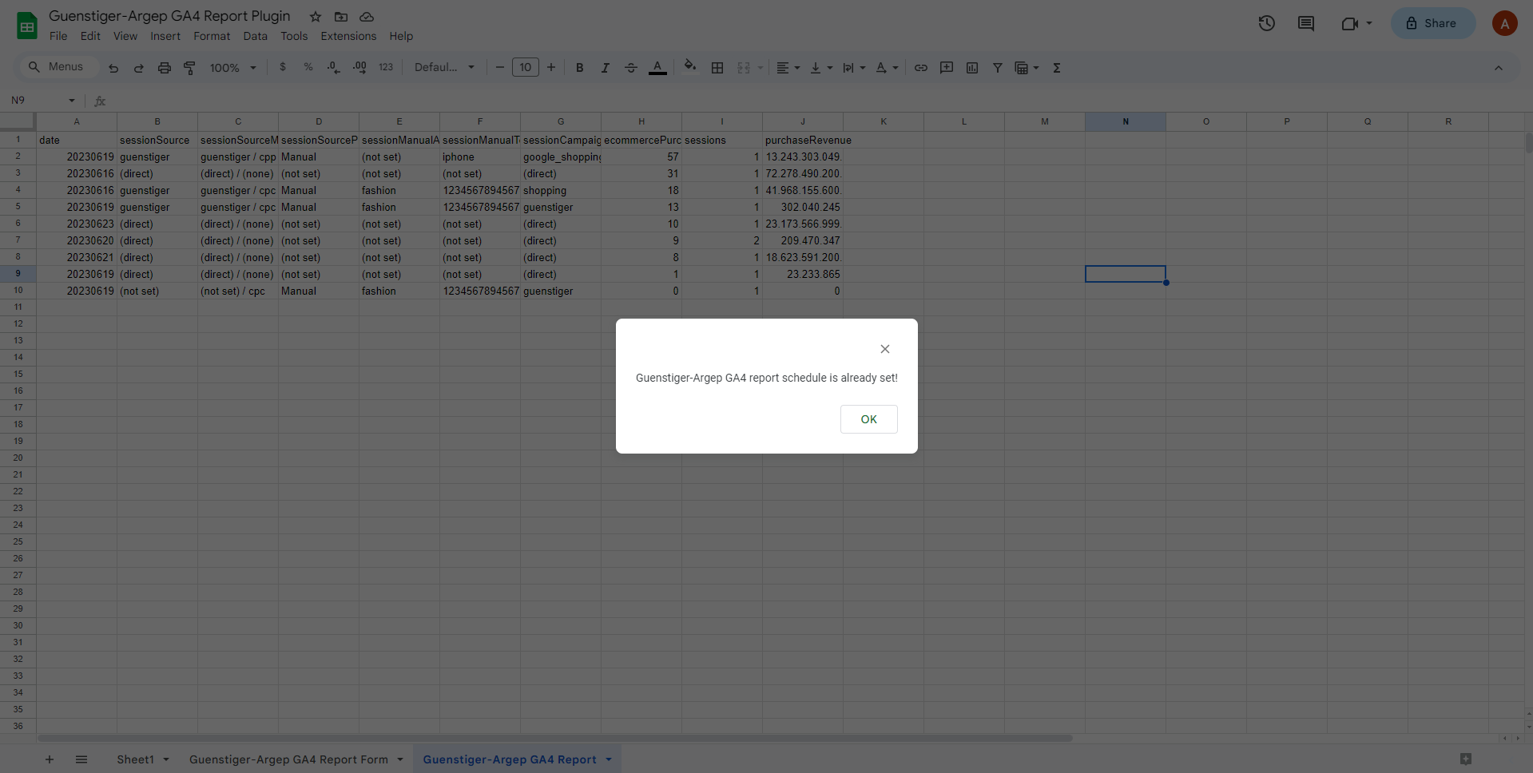Open the File menu
This screenshot has width=1533, height=773.
[x=58, y=36]
